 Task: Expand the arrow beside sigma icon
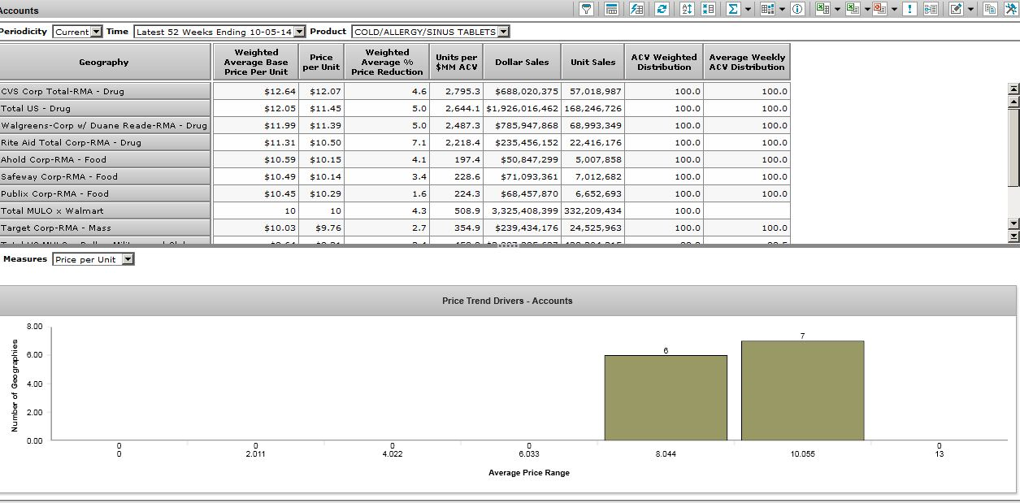pyautogui.click(x=748, y=9)
